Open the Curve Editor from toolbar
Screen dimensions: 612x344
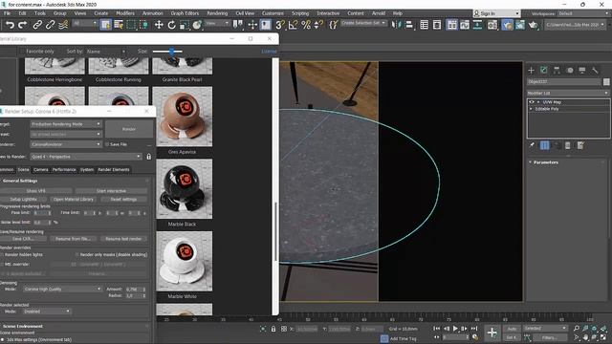465,25
